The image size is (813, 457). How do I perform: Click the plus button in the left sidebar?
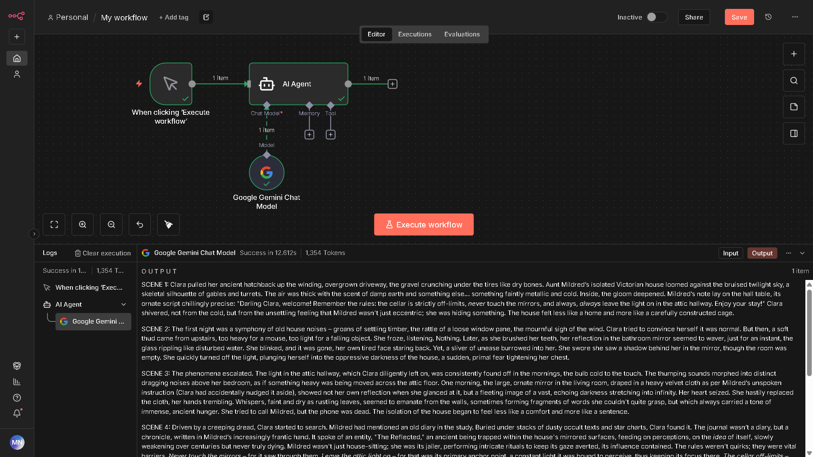[x=17, y=37]
